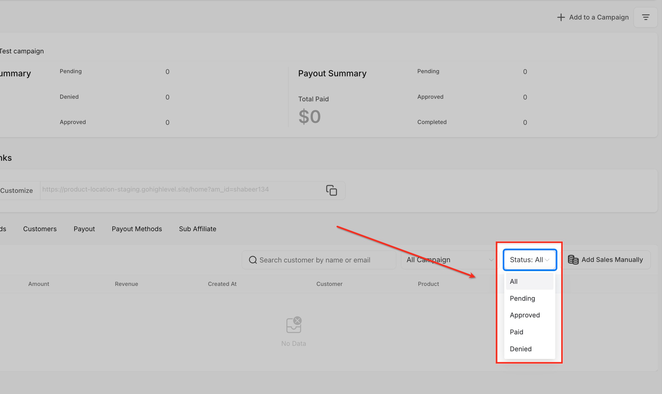Image resolution: width=662 pixels, height=394 pixels.
Task: Click the Status dropdown chevron arrow
Action: click(547, 260)
